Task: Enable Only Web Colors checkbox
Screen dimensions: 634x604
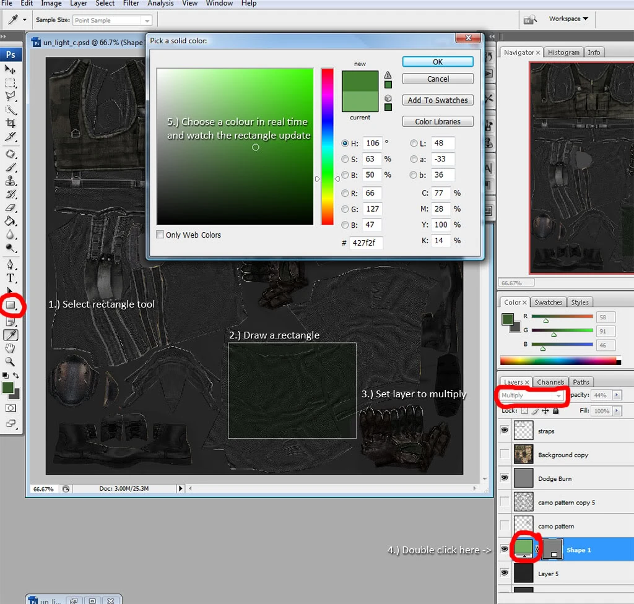Action: point(160,235)
